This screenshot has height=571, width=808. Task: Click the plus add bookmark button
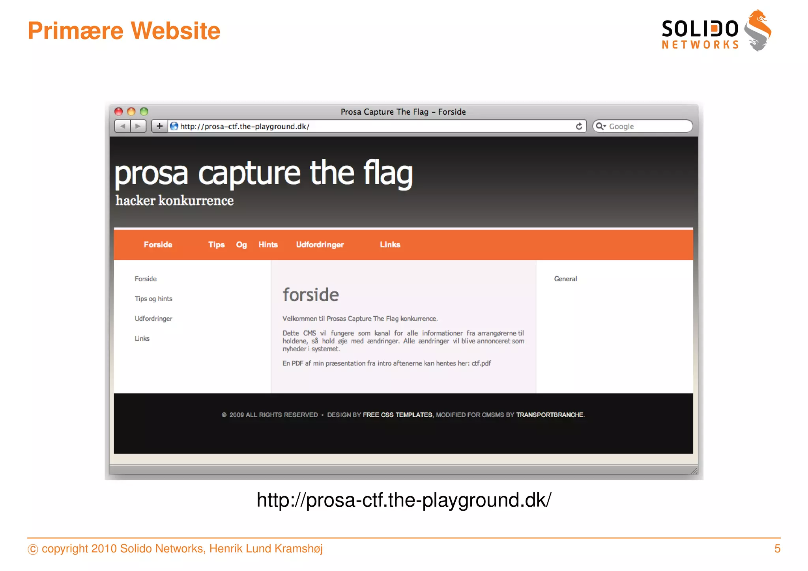[x=159, y=126]
